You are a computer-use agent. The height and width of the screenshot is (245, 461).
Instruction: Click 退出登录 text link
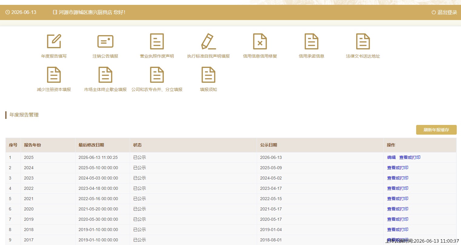click(447, 12)
